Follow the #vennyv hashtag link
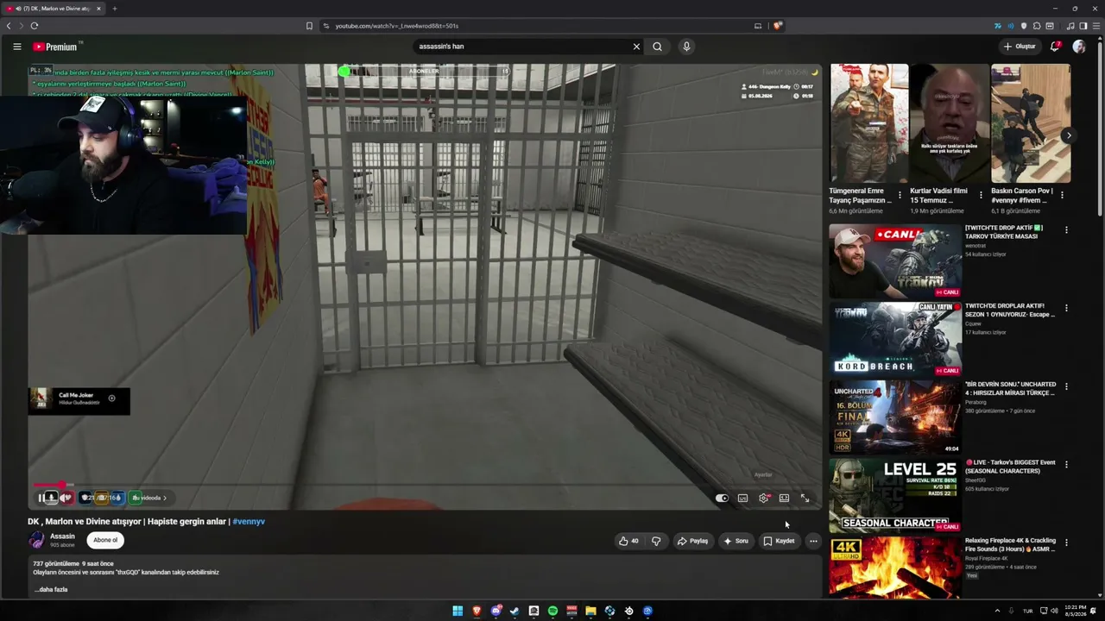The image size is (1105, 621). point(249,521)
